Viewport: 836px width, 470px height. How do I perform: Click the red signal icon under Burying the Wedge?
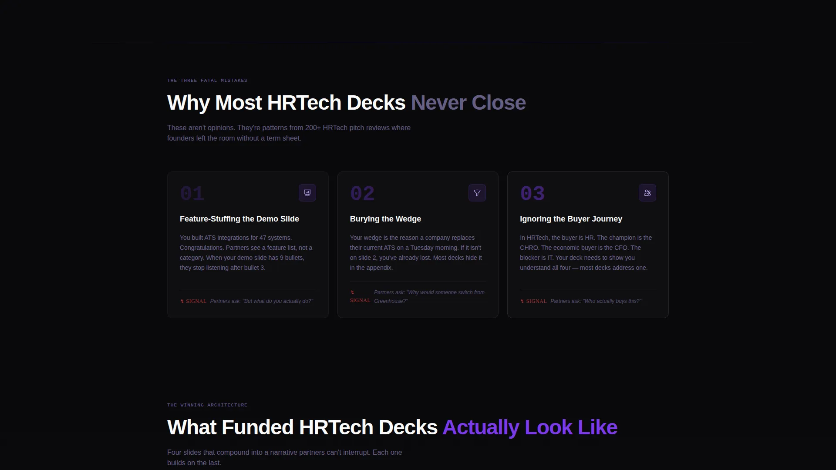(x=352, y=292)
